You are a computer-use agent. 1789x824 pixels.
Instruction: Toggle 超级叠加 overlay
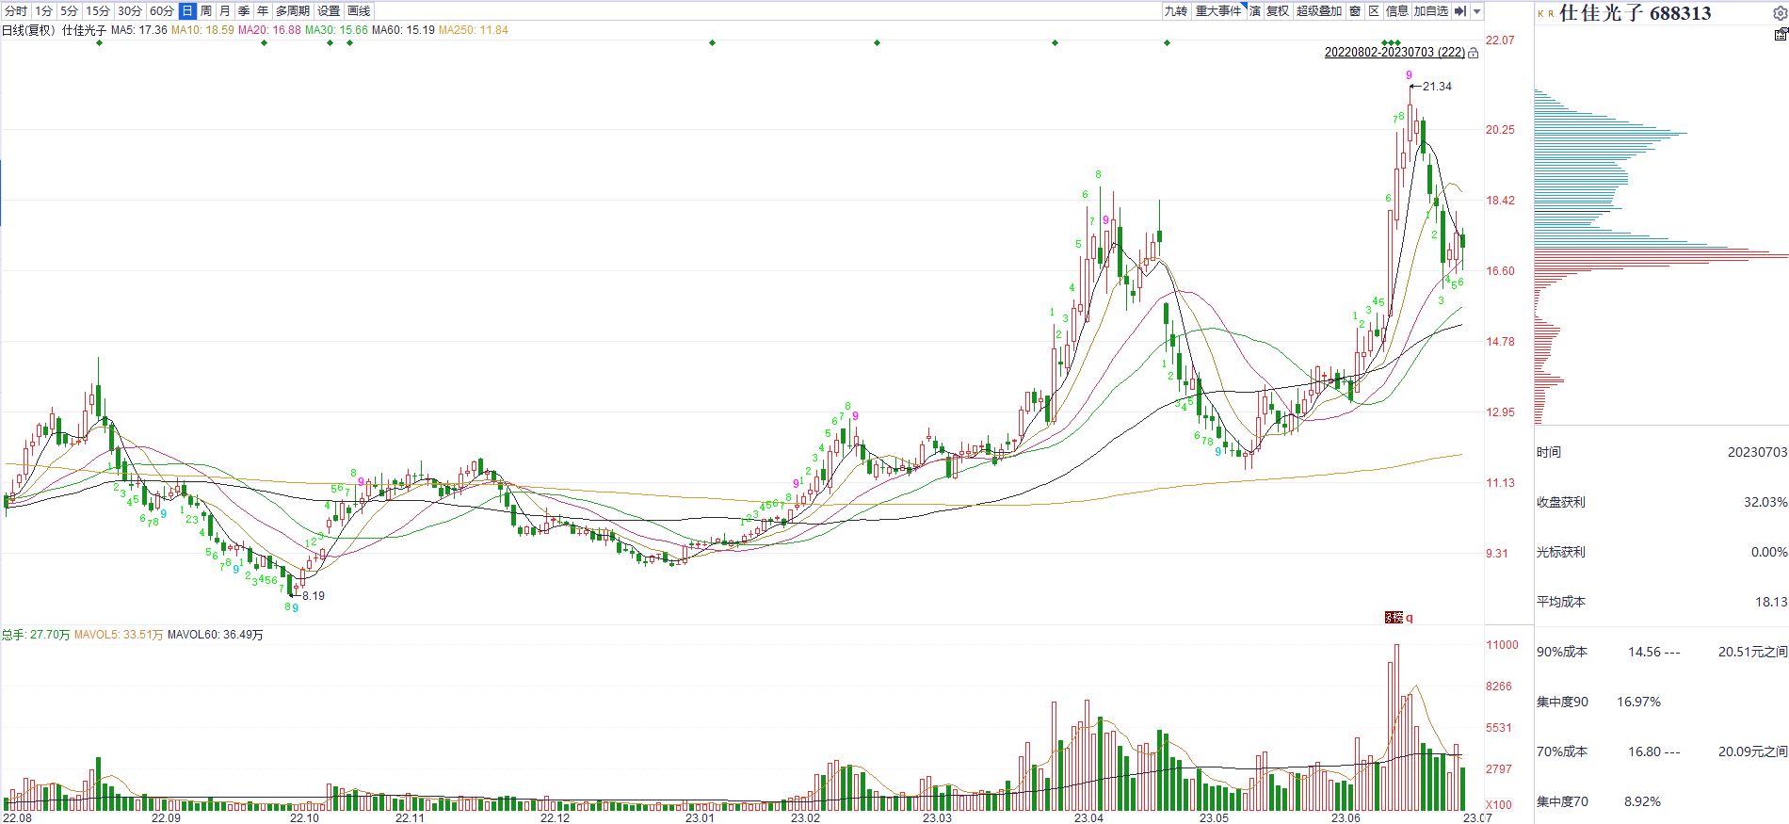1319,11
